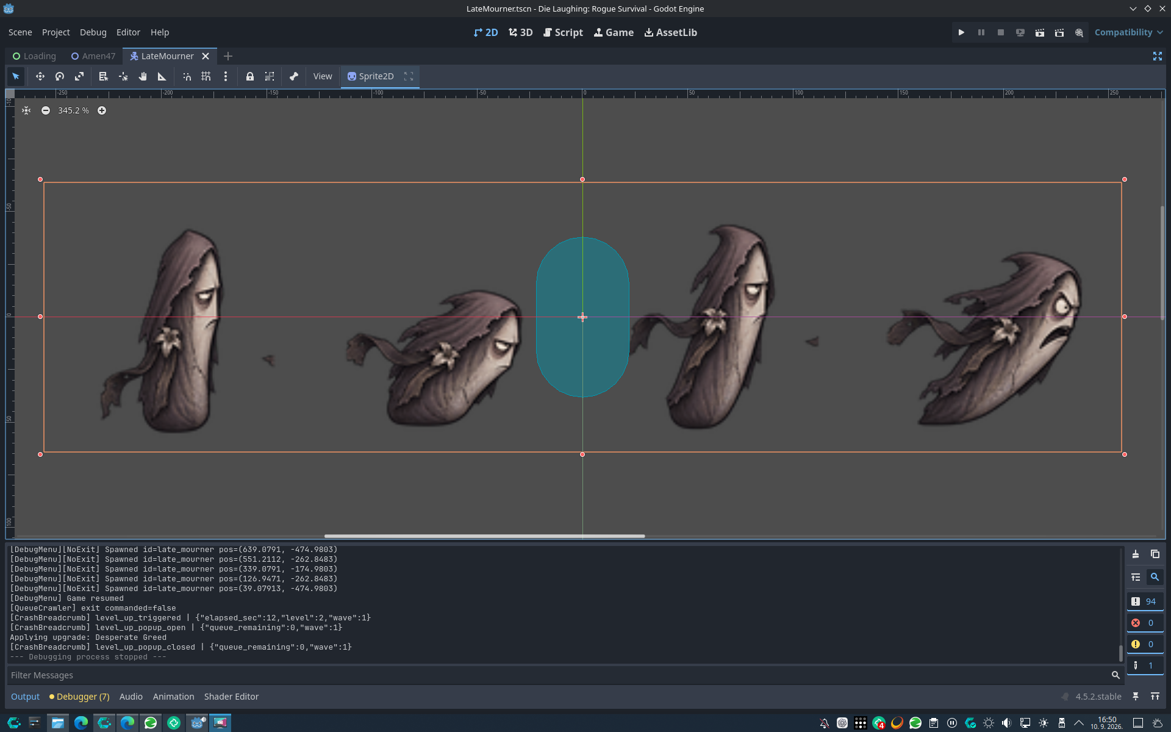
Task: Open the Movie Maker mode toggle
Action: pyautogui.click(x=1079, y=32)
